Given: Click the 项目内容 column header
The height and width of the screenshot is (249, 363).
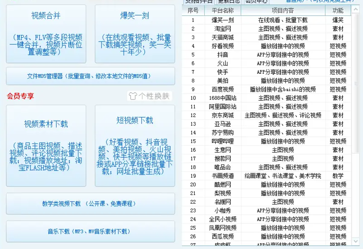Looking at the screenshot, I should (283, 10).
